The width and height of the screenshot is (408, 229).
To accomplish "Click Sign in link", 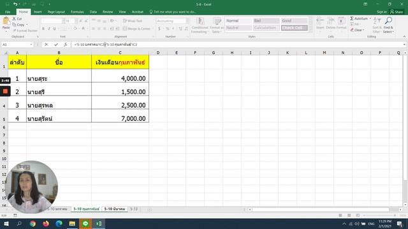I will pos(382,12).
